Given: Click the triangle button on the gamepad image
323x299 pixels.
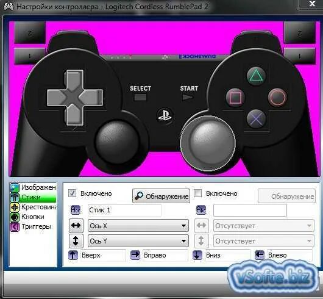Looking at the screenshot, I should coord(256,76).
